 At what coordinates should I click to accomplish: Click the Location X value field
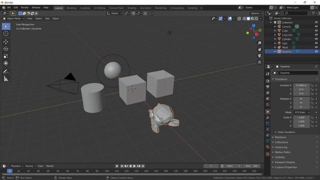click(x=301, y=85)
